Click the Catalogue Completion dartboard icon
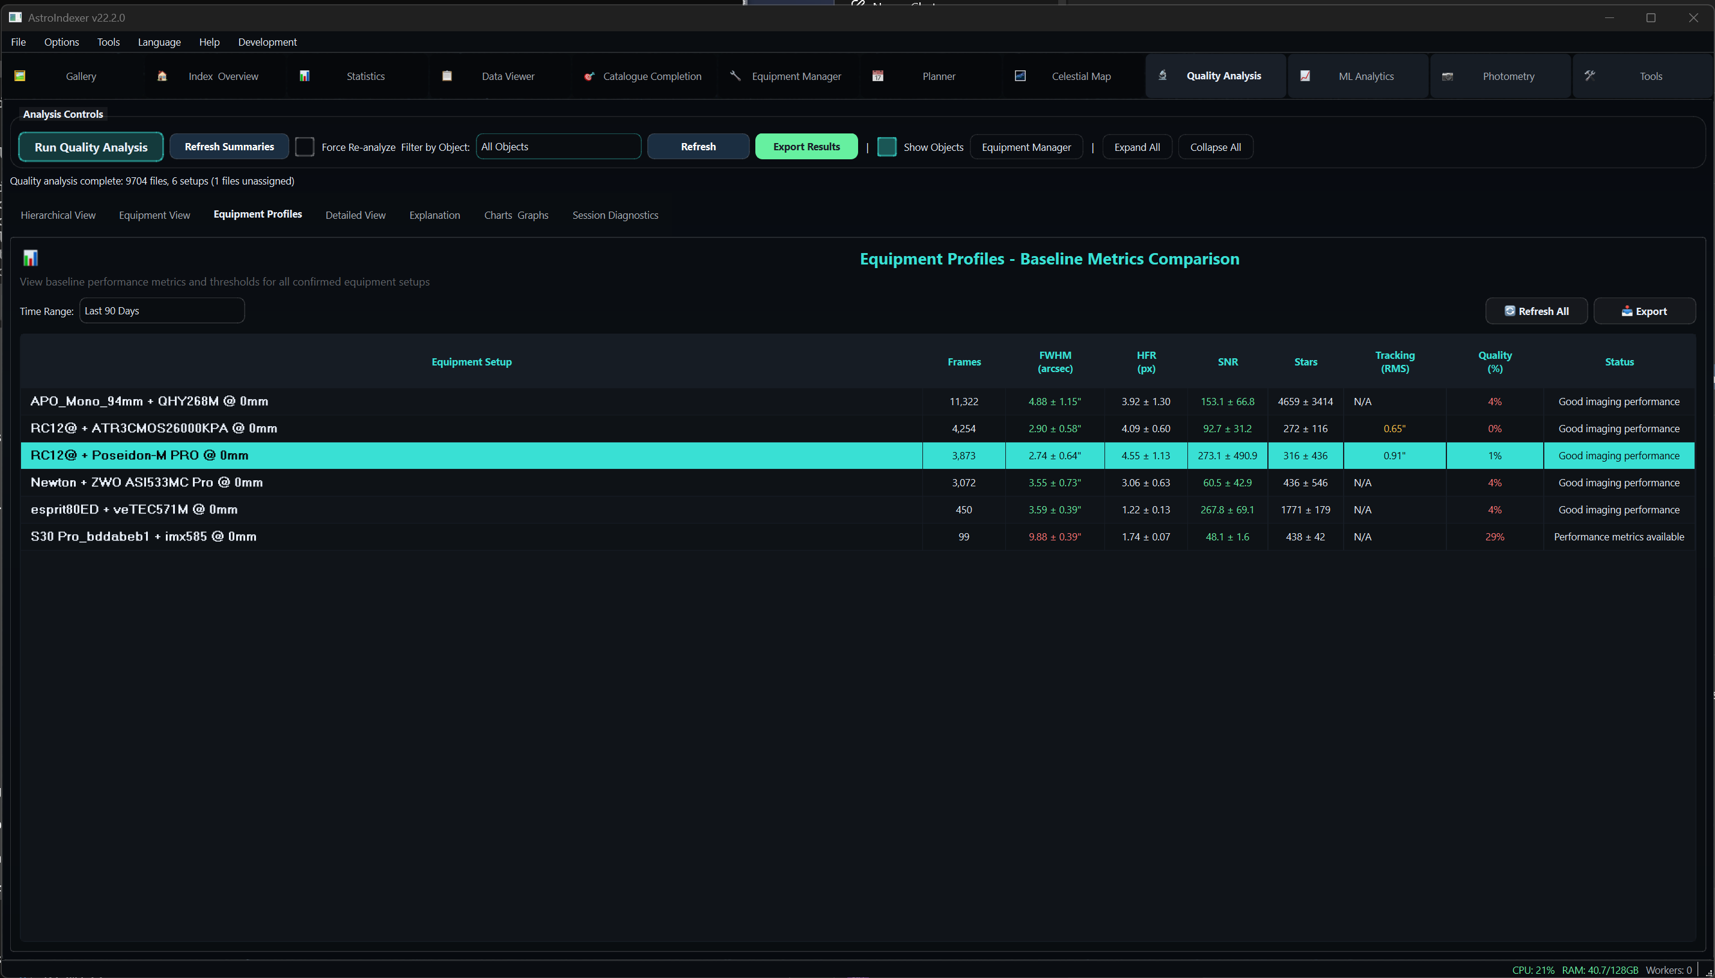The image size is (1715, 978). (x=588, y=76)
